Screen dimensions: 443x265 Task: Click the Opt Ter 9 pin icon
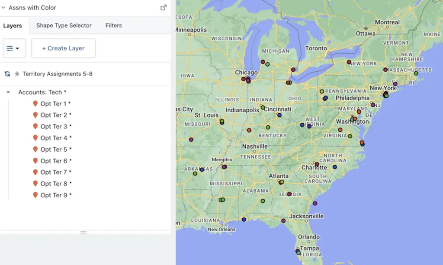(x=36, y=195)
